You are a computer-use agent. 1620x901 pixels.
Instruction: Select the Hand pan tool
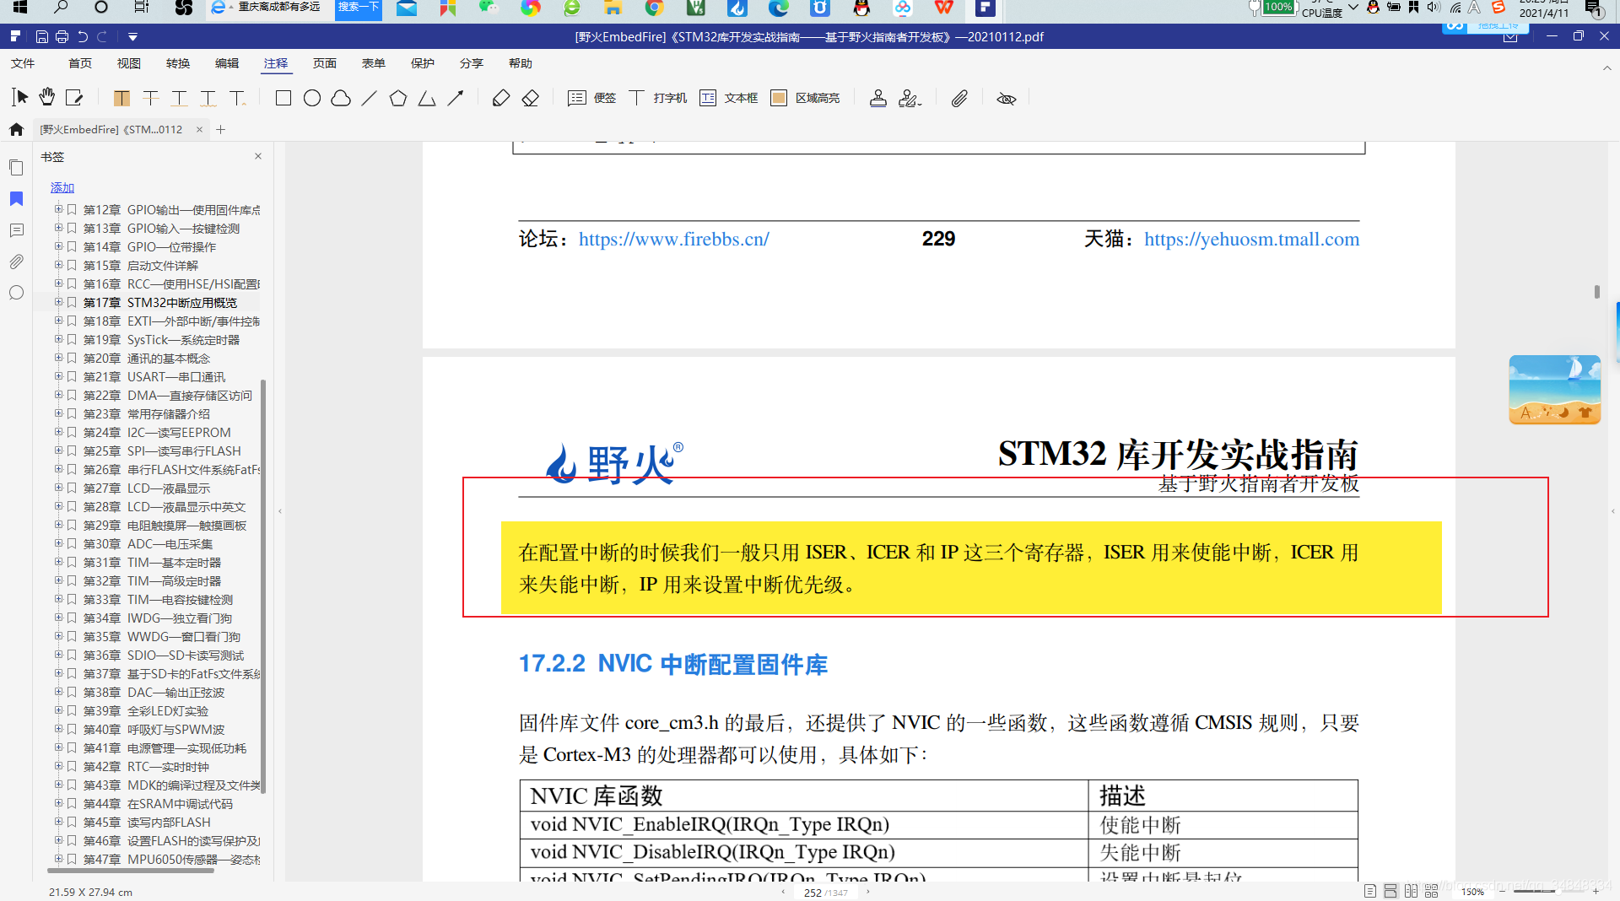(47, 98)
